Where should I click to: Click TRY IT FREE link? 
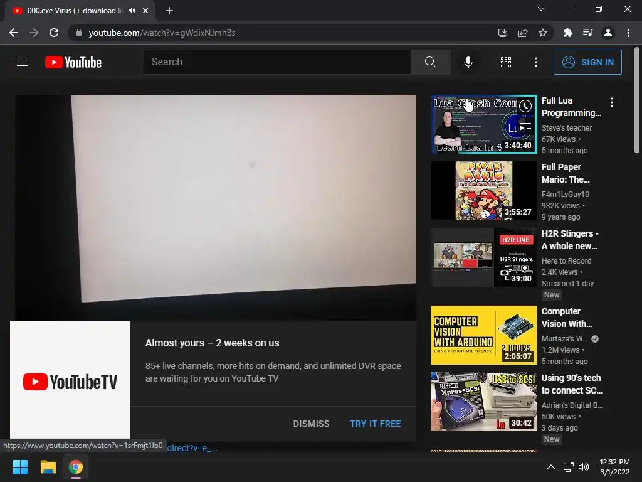click(375, 424)
